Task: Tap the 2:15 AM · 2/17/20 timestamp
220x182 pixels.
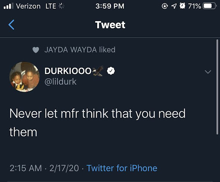Action: pos(44,168)
